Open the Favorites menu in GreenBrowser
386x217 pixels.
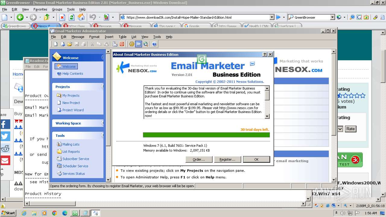tap(40, 9)
